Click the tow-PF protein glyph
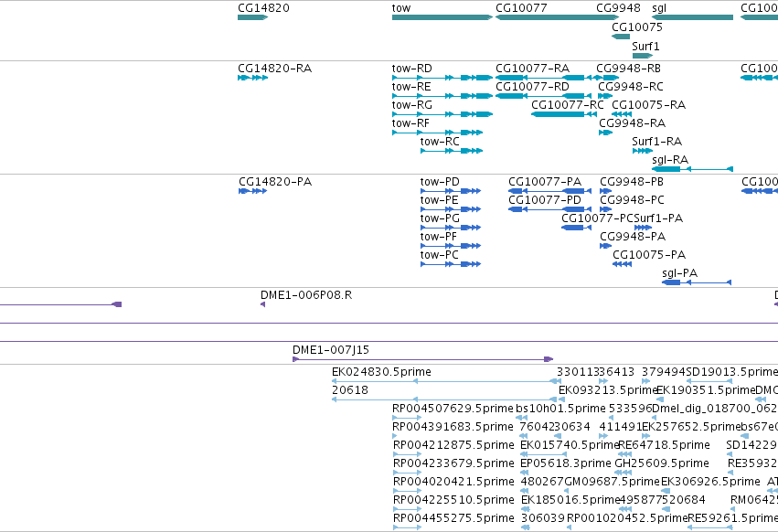This screenshot has width=778, height=532. (x=451, y=246)
